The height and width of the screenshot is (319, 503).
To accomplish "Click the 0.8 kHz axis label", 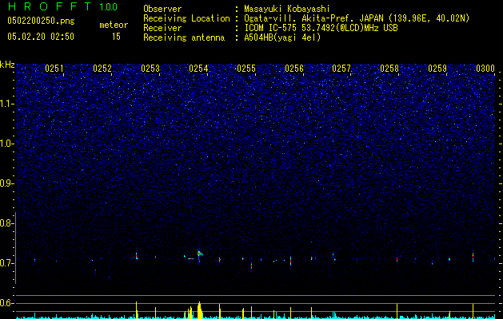I will coord(6,223).
